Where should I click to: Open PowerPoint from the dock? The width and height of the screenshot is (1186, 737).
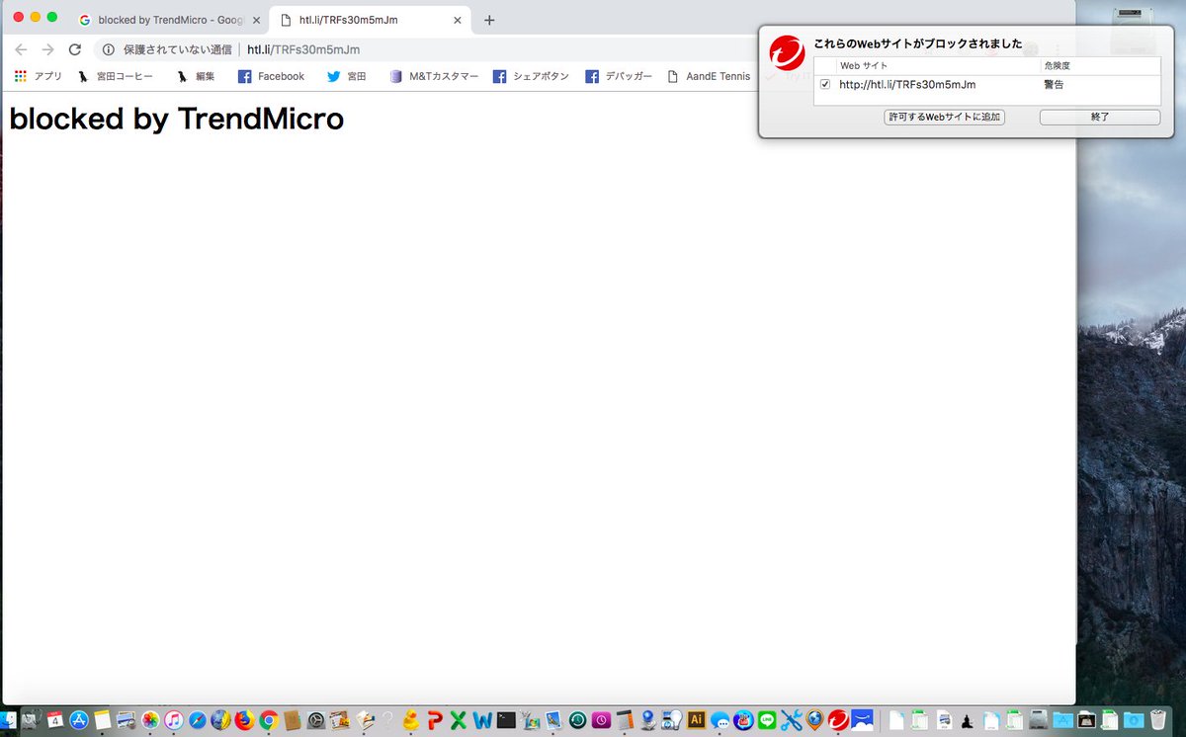[x=434, y=720]
